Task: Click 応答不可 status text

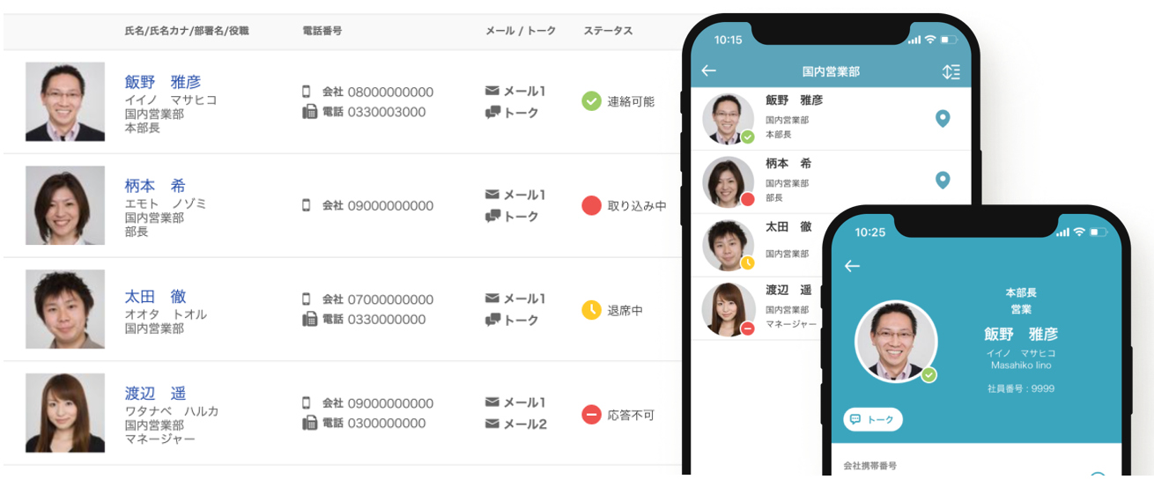Action: (x=631, y=415)
